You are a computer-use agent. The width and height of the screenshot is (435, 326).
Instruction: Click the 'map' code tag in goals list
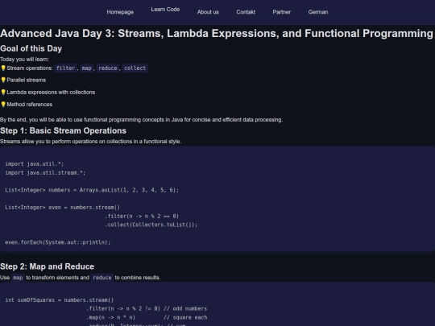point(86,68)
